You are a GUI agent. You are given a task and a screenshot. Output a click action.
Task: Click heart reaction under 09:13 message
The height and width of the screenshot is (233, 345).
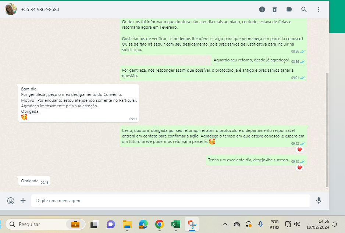click(300, 168)
